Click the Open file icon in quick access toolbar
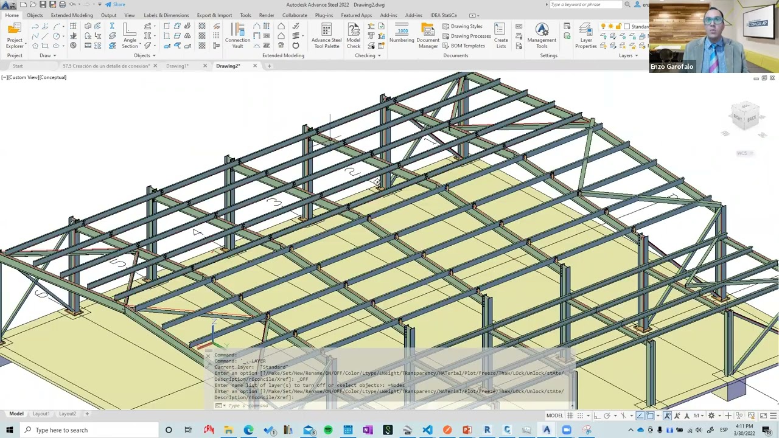 [33, 5]
